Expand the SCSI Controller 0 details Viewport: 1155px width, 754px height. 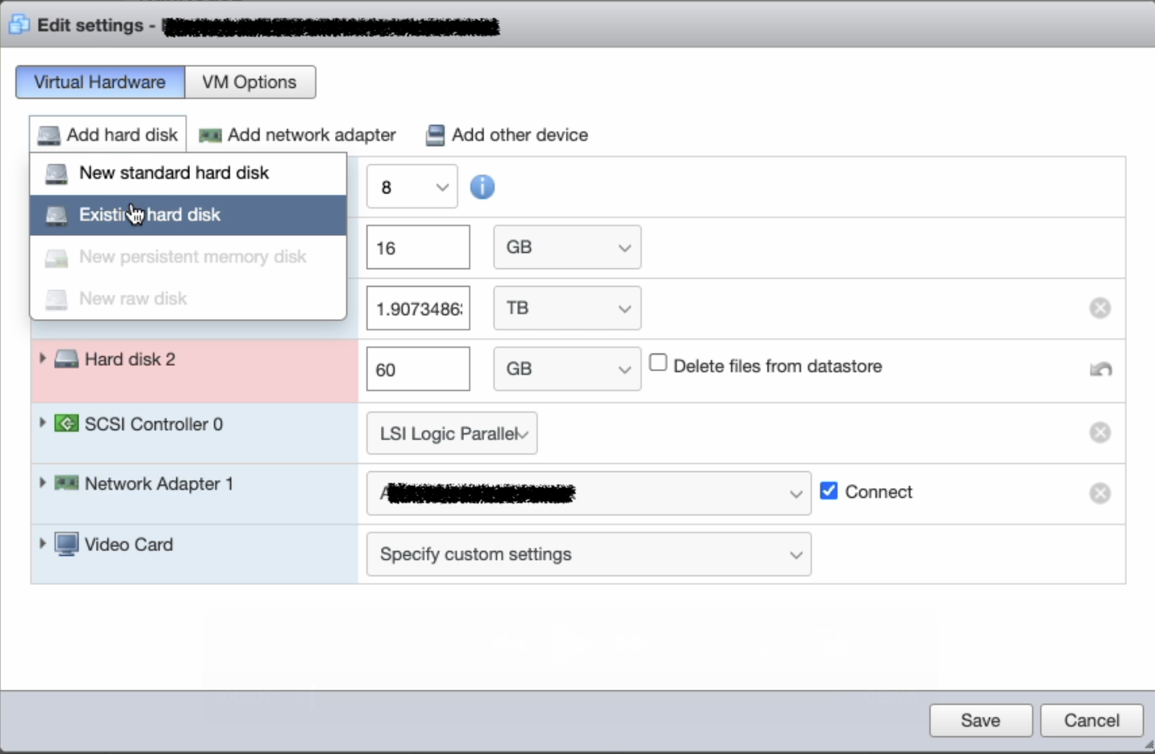pos(43,423)
